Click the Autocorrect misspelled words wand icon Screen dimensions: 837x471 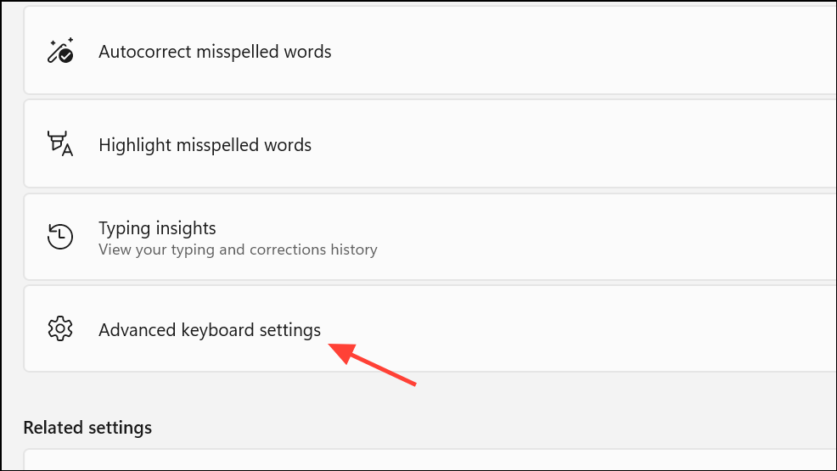59,51
